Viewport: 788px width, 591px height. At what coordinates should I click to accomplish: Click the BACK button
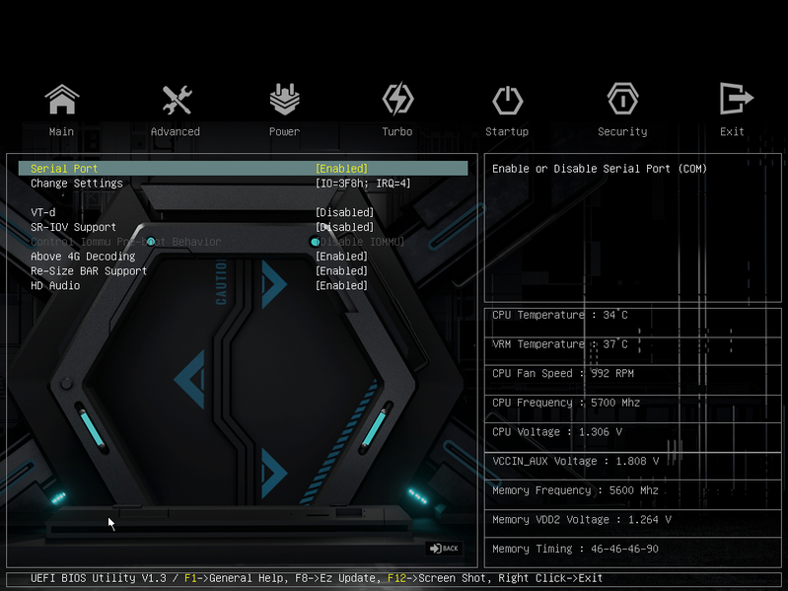point(444,549)
